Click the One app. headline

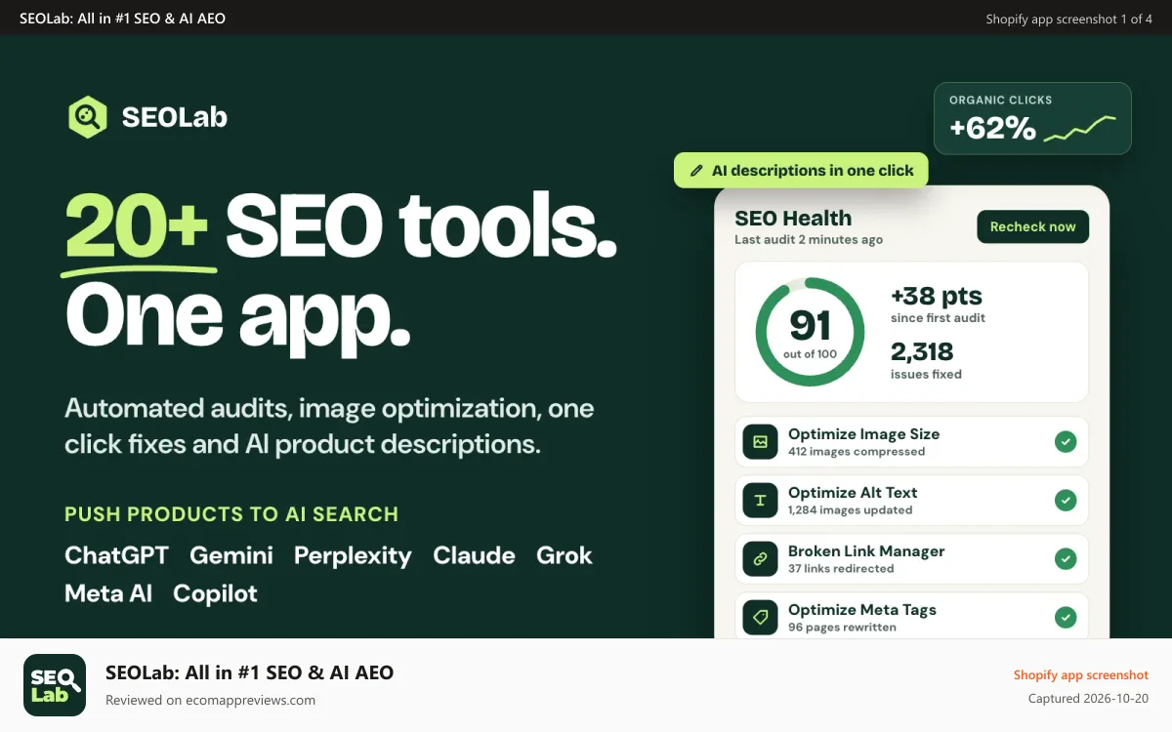237,319
